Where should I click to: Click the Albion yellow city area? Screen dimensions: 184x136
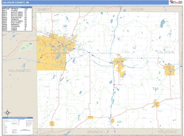click(x=169, y=70)
